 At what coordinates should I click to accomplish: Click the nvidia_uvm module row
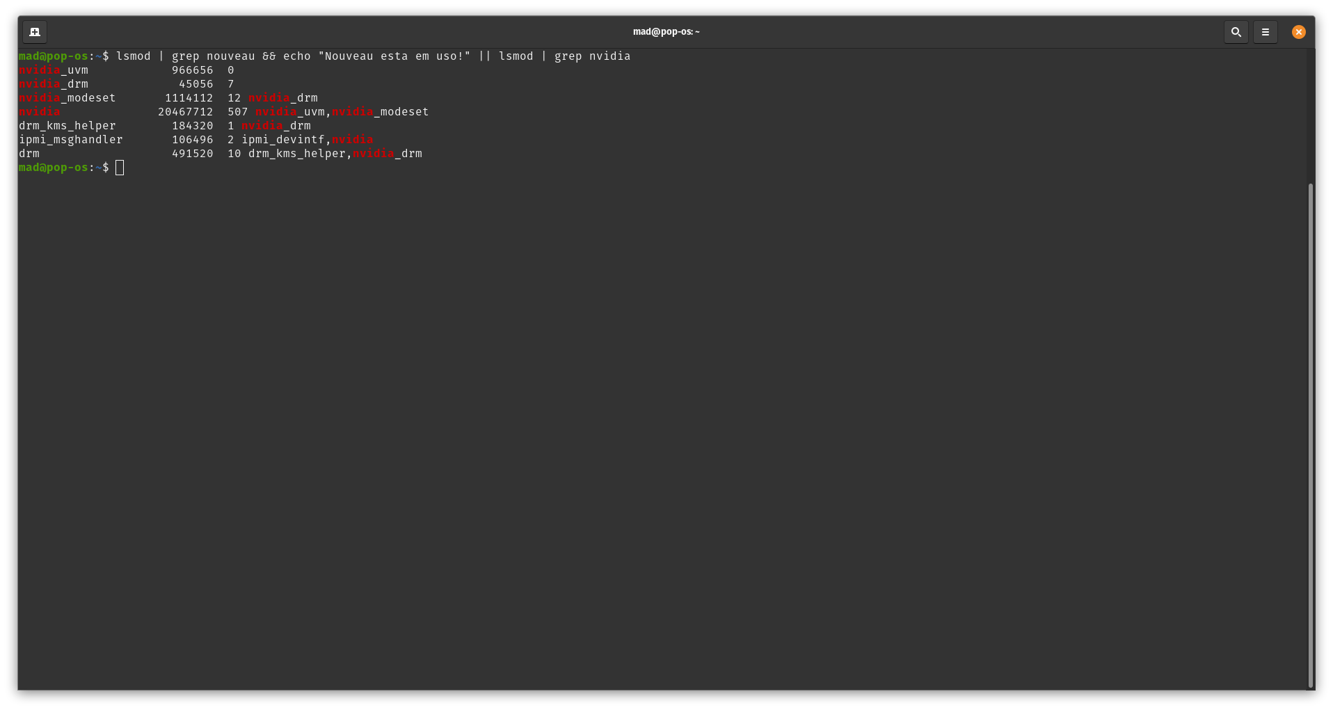[x=127, y=70]
